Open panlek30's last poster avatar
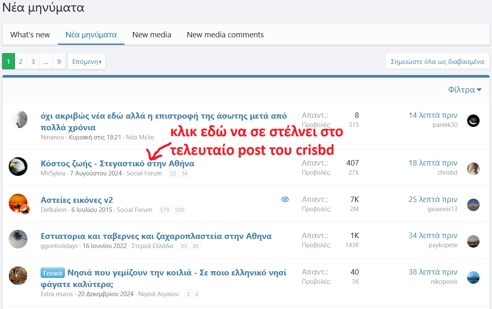 pos(473,121)
